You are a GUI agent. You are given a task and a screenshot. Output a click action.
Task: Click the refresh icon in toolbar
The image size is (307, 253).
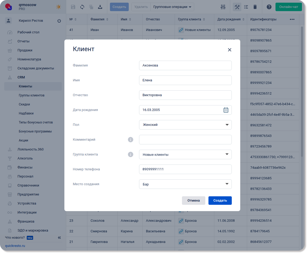point(82,7)
